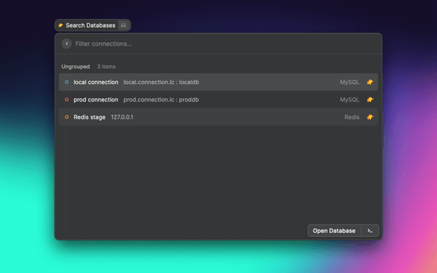Select the Redis stage entry
The height and width of the screenshot is (273, 437).
[x=89, y=117]
